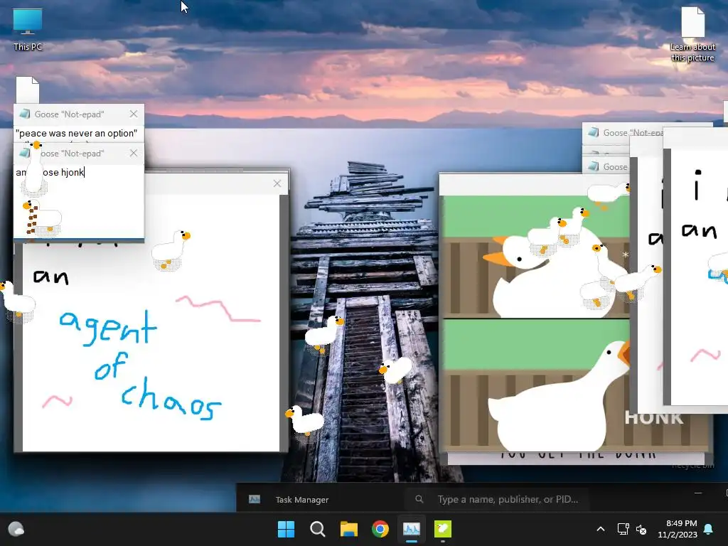Click the HONK goose meme image
The image size is (728, 546).
click(536, 323)
